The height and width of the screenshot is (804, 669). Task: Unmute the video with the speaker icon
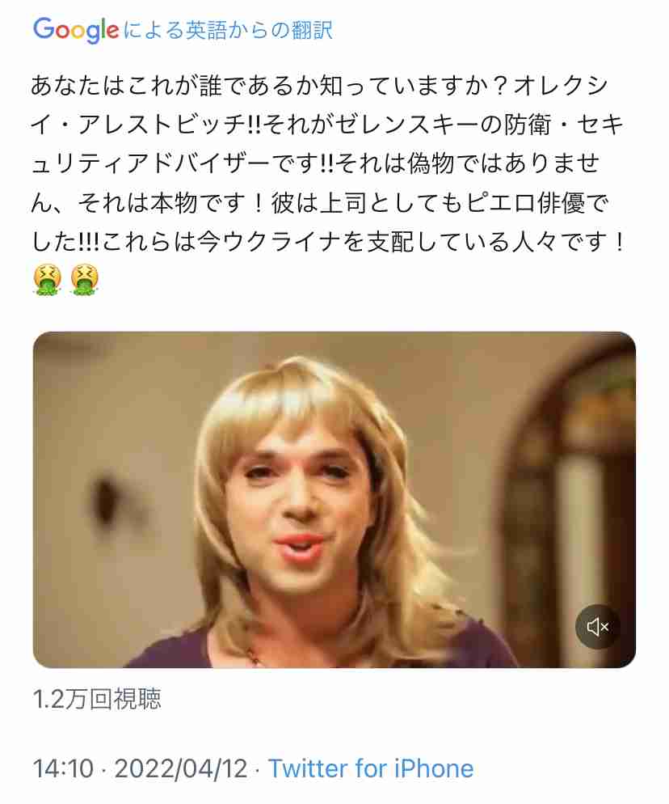pyautogui.click(x=598, y=627)
